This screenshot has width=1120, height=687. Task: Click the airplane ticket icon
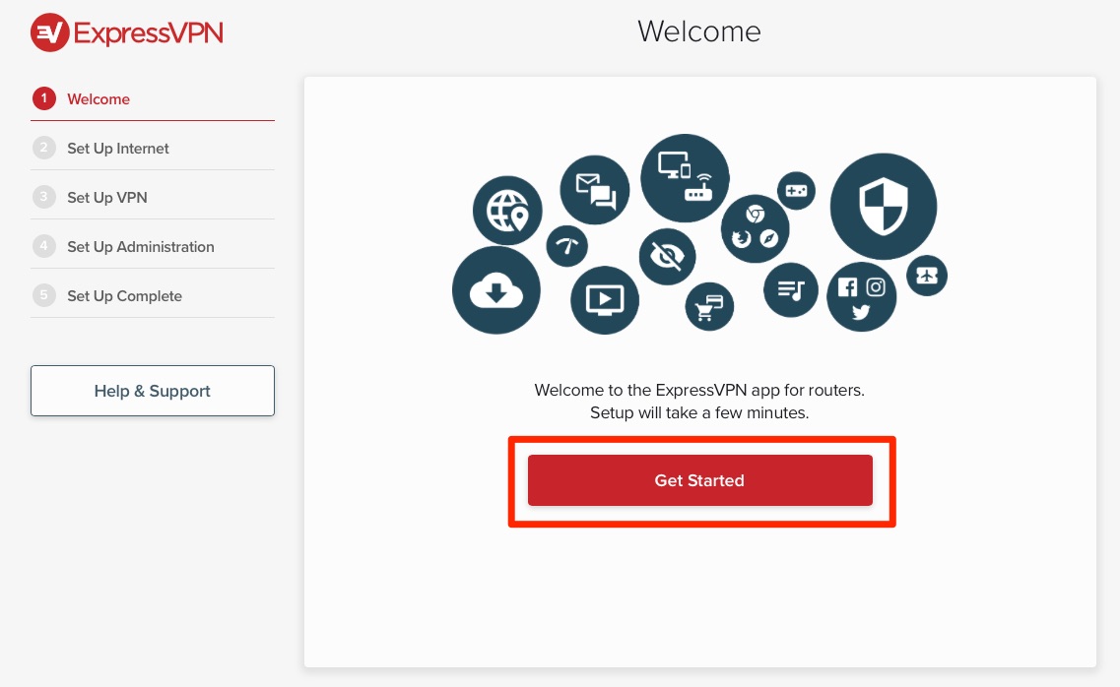(926, 276)
